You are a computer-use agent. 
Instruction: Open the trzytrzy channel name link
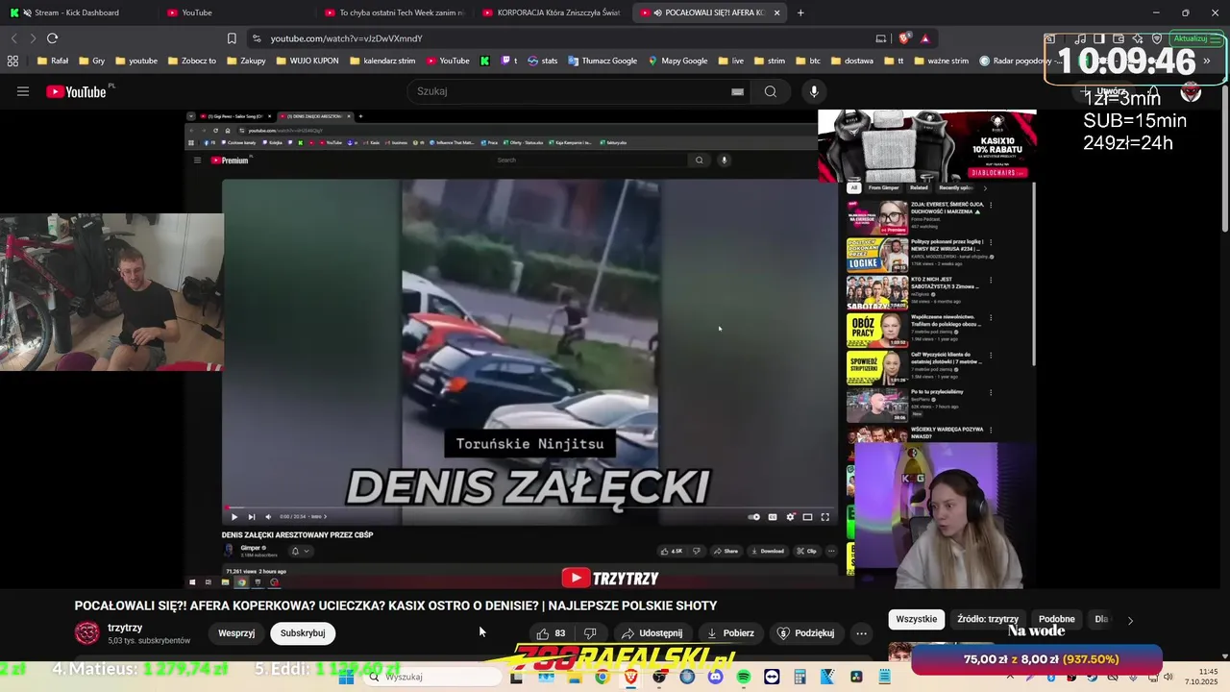point(125,628)
